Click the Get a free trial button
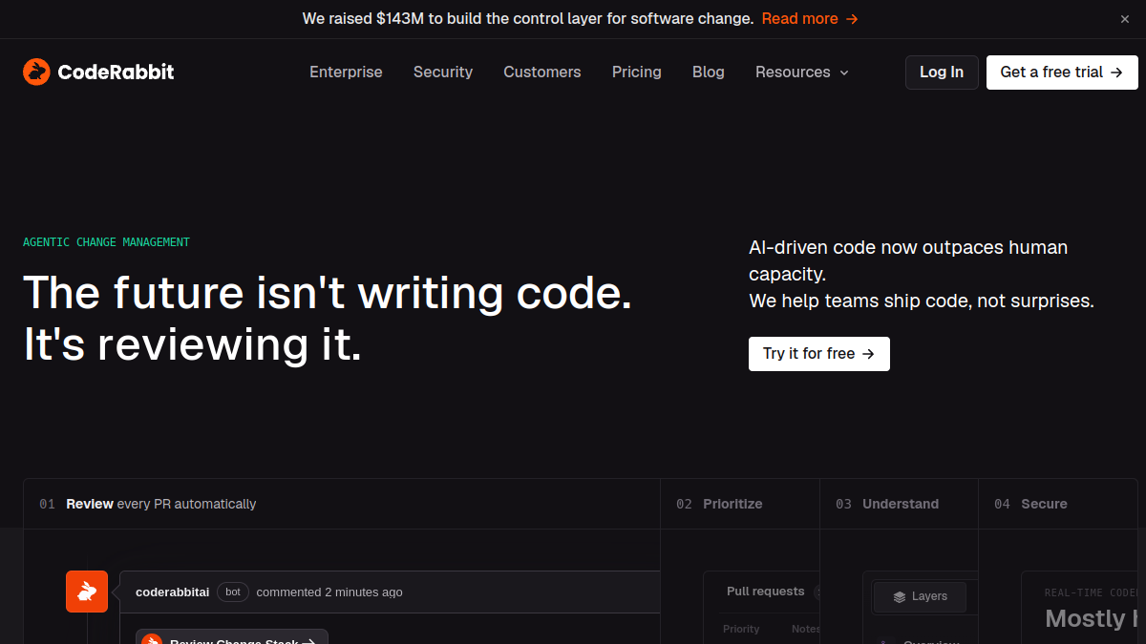 (x=1062, y=73)
